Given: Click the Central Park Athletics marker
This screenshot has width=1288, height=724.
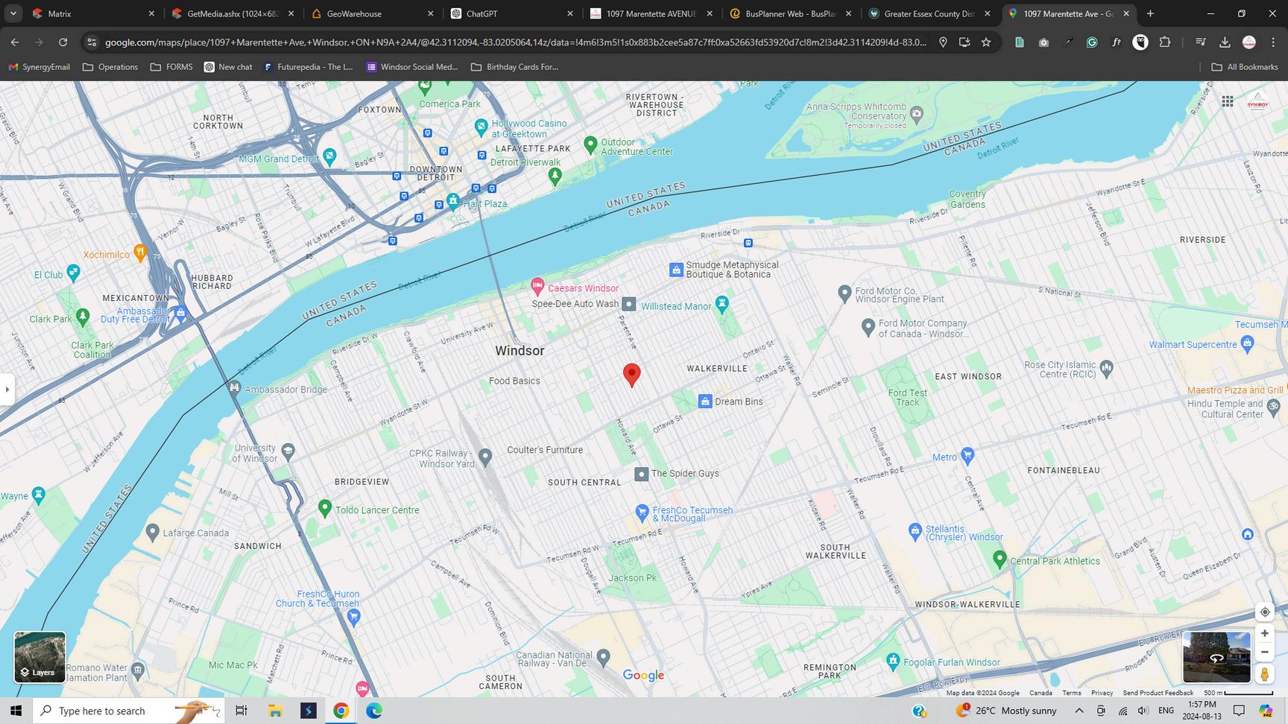Looking at the screenshot, I should tap(1000, 559).
